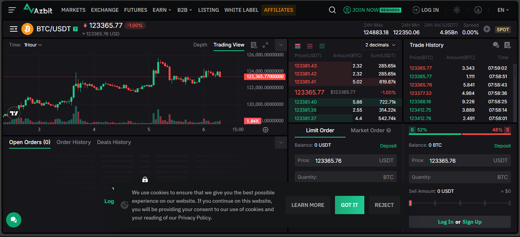The image size is (520, 237).
Task: Open the search magnifier in the header
Action: click(332, 10)
